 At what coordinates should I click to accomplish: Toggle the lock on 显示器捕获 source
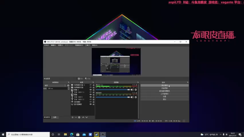click(94, 104)
